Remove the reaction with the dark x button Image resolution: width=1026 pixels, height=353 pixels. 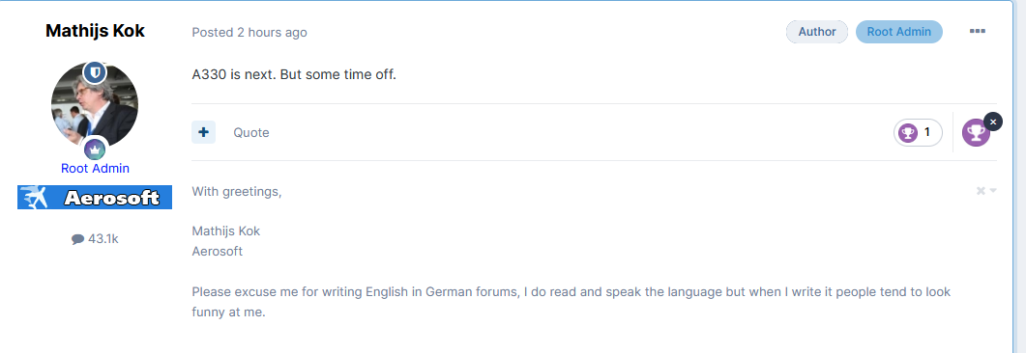[x=992, y=122]
